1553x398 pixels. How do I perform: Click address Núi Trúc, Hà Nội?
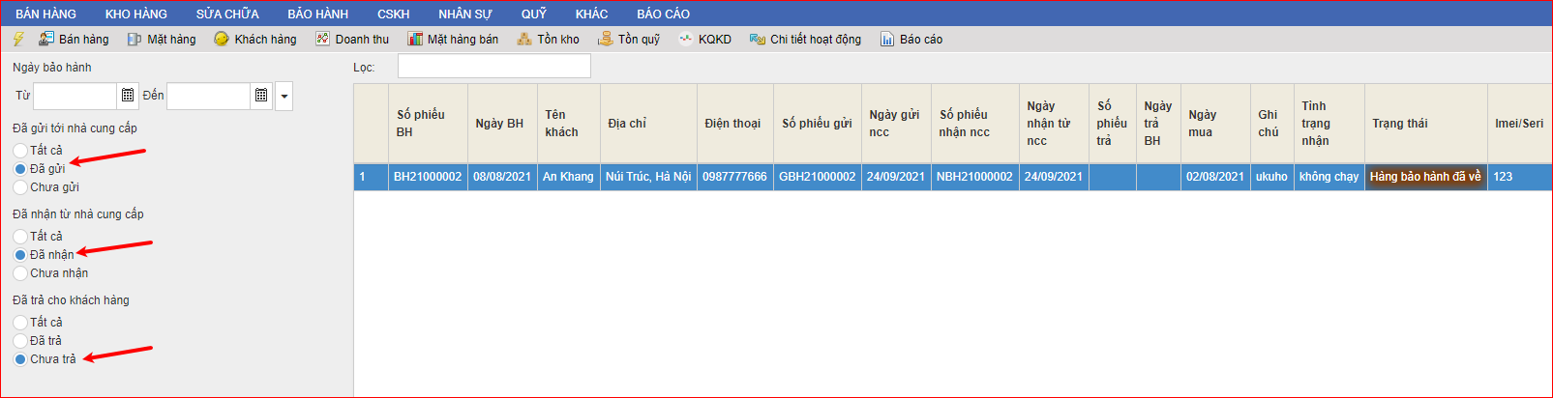[648, 177]
